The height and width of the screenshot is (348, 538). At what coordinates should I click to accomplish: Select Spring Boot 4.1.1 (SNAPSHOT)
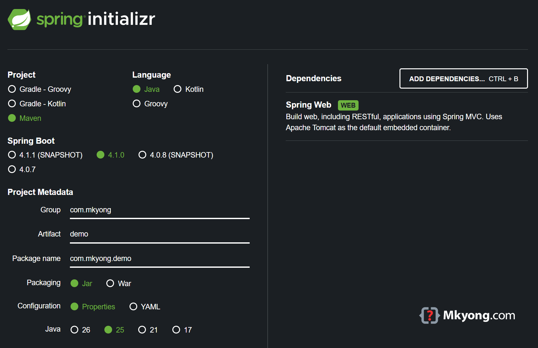pyautogui.click(x=45, y=155)
